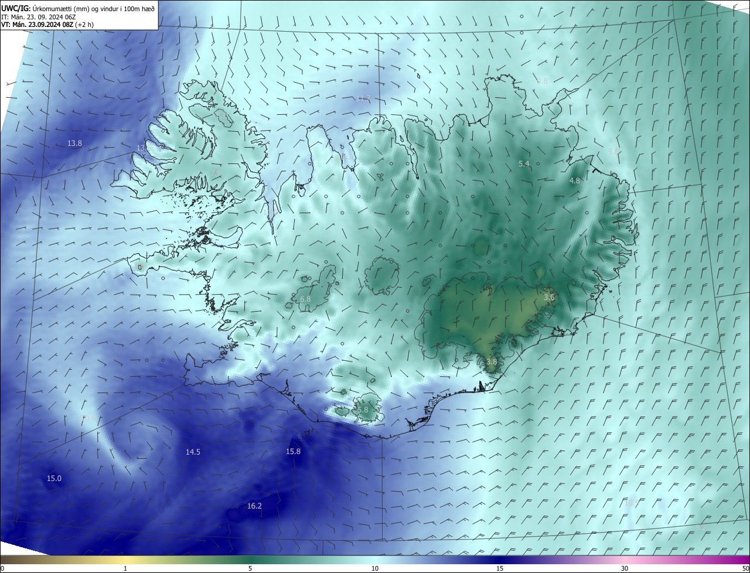
Task: Click the 5.8 value label on the map
Action: pos(363,410)
